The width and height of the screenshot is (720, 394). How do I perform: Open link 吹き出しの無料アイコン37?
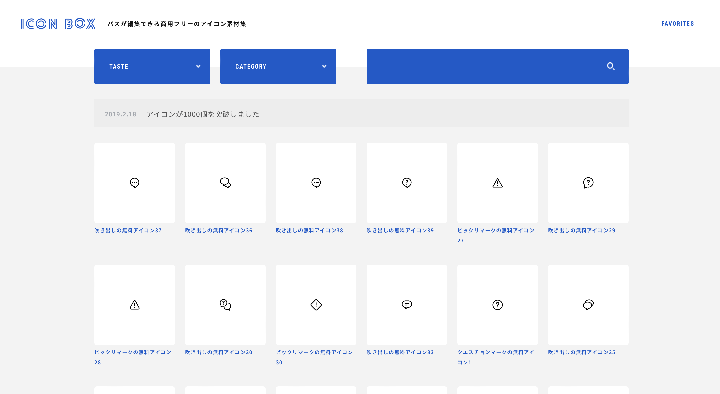pos(128,230)
